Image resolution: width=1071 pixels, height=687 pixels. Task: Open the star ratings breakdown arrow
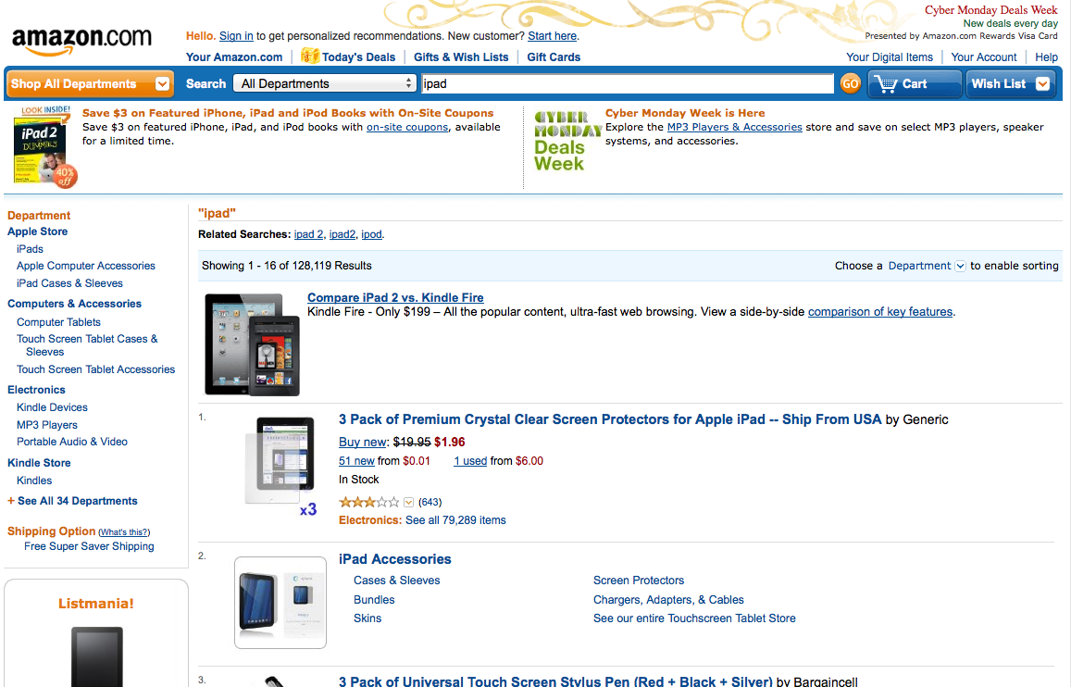click(x=408, y=503)
